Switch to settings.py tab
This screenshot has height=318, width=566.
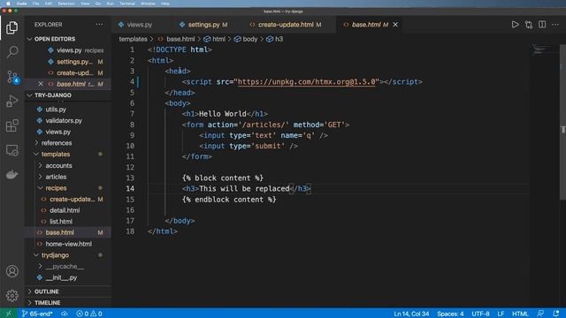tap(204, 25)
